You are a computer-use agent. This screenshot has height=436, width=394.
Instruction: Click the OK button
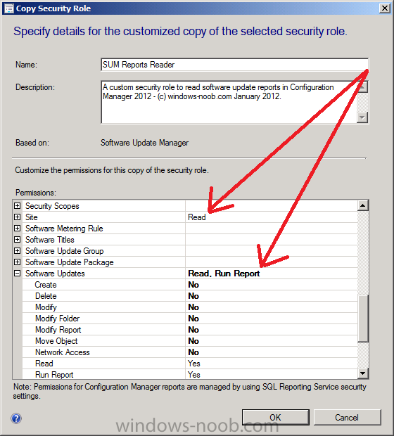(276, 417)
